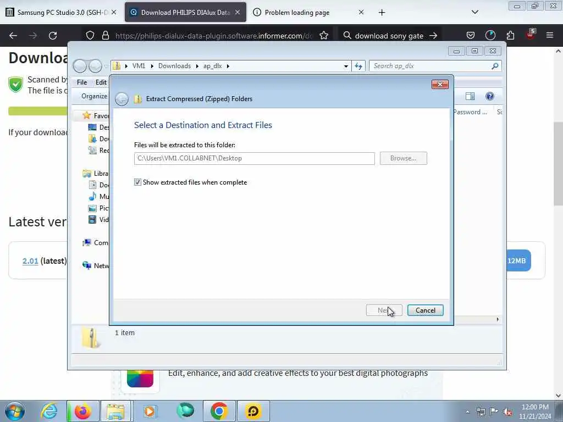This screenshot has width=563, height=422.
Task: Select Music library in navigation pane
Action: pyautogui.click(x=99, y=197)
